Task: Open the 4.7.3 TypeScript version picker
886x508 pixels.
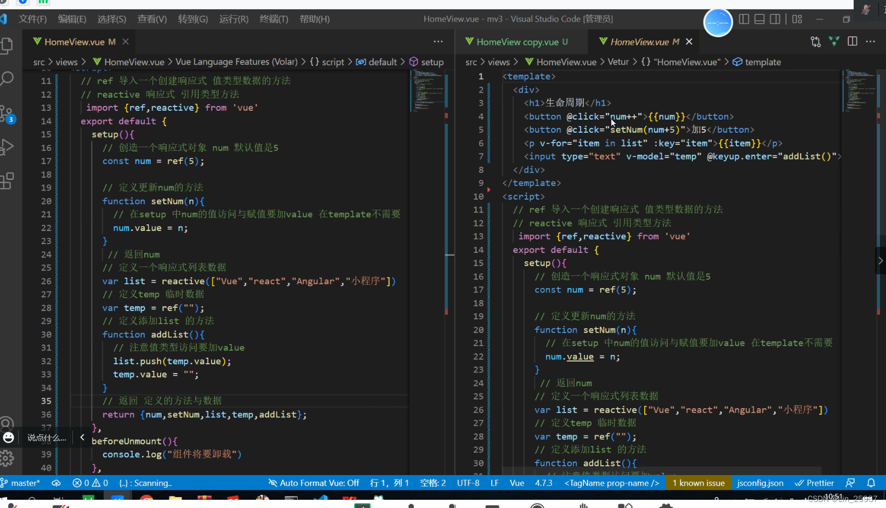Action: 544,483
